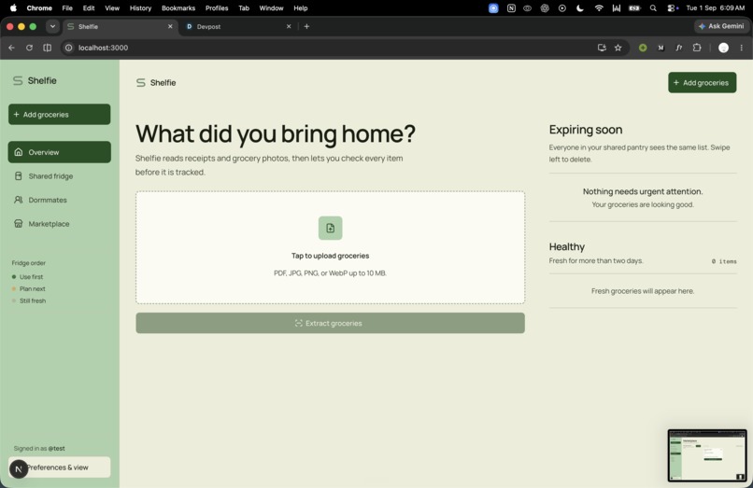Open the Tab menu
The height and width of the screenshot is (488, 753).
pos(244,7)
